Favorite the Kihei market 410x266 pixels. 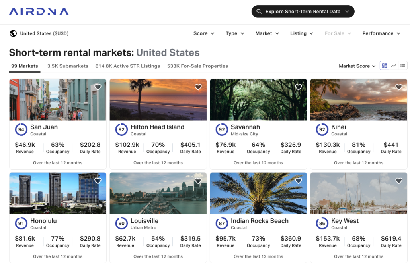(x=399, y=87)
